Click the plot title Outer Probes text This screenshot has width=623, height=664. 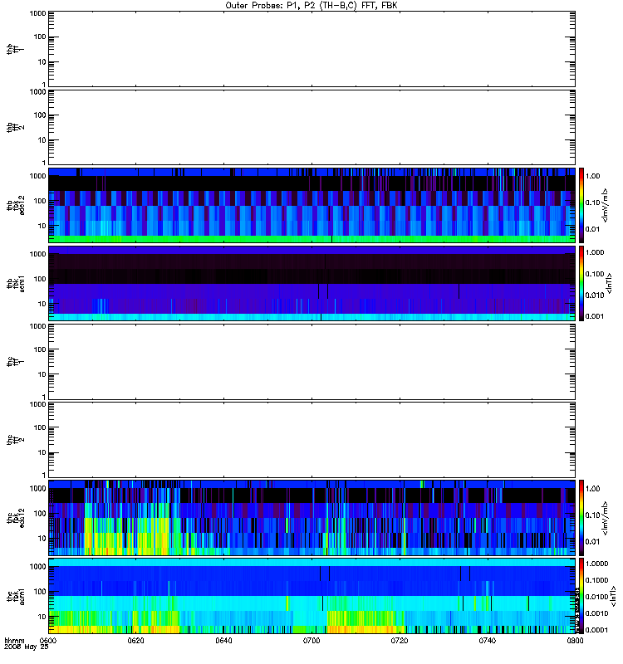point(311,6)
